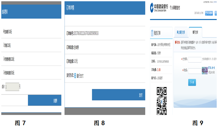This screenshot has height=128, width=218.
Task: Click the 合计 total amount field
Action: pyautogui.click(x=12, y=87)
